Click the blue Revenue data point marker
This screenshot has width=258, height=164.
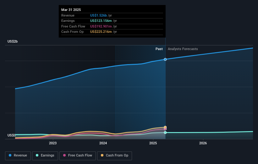point(165,59)
